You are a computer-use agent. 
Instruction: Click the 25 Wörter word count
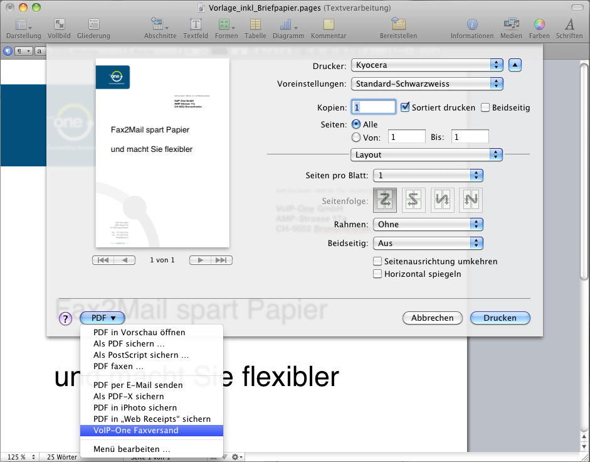pyautogui.click(x=61, y=457)
